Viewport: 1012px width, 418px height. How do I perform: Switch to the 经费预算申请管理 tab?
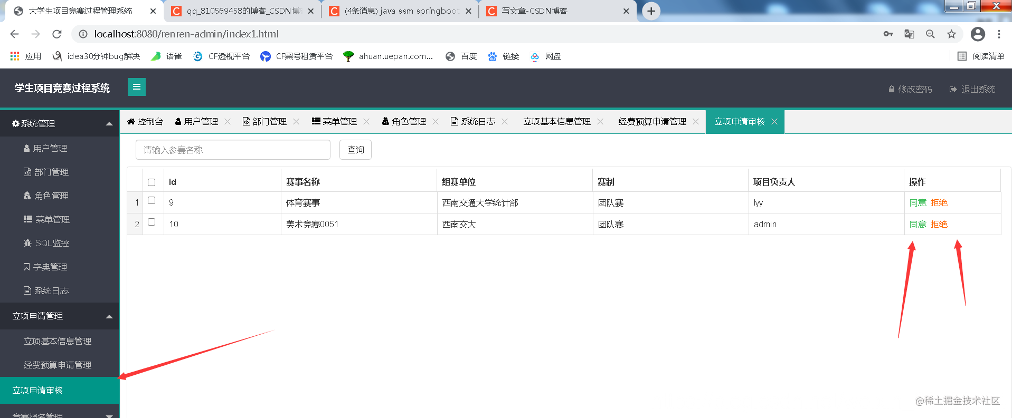coord(652,121)
